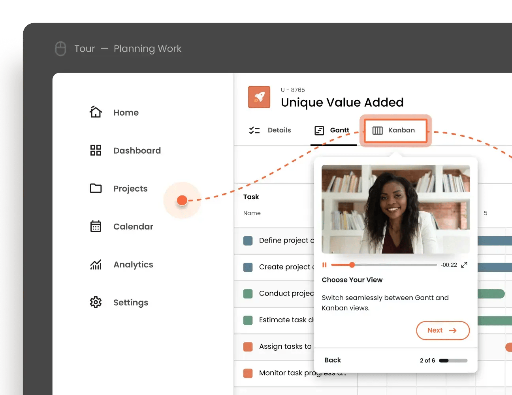The image size is (512, 395).
Task: Select Monitor task progress row
Action: (x=296, y=373)
